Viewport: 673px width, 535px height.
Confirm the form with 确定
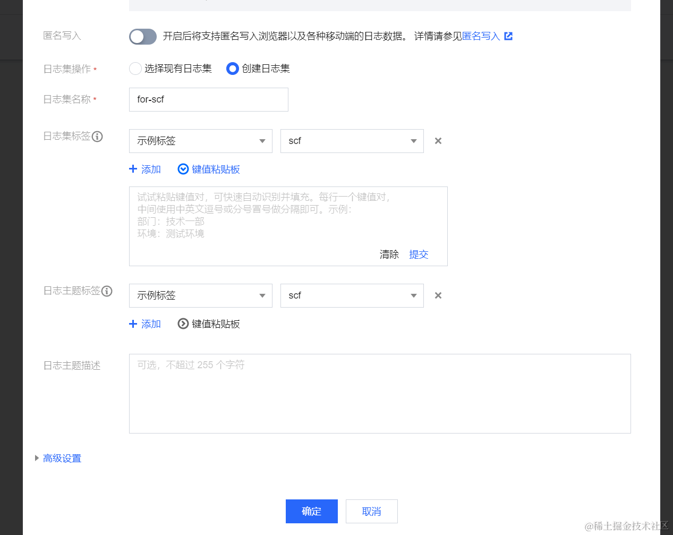coord(311,511)
